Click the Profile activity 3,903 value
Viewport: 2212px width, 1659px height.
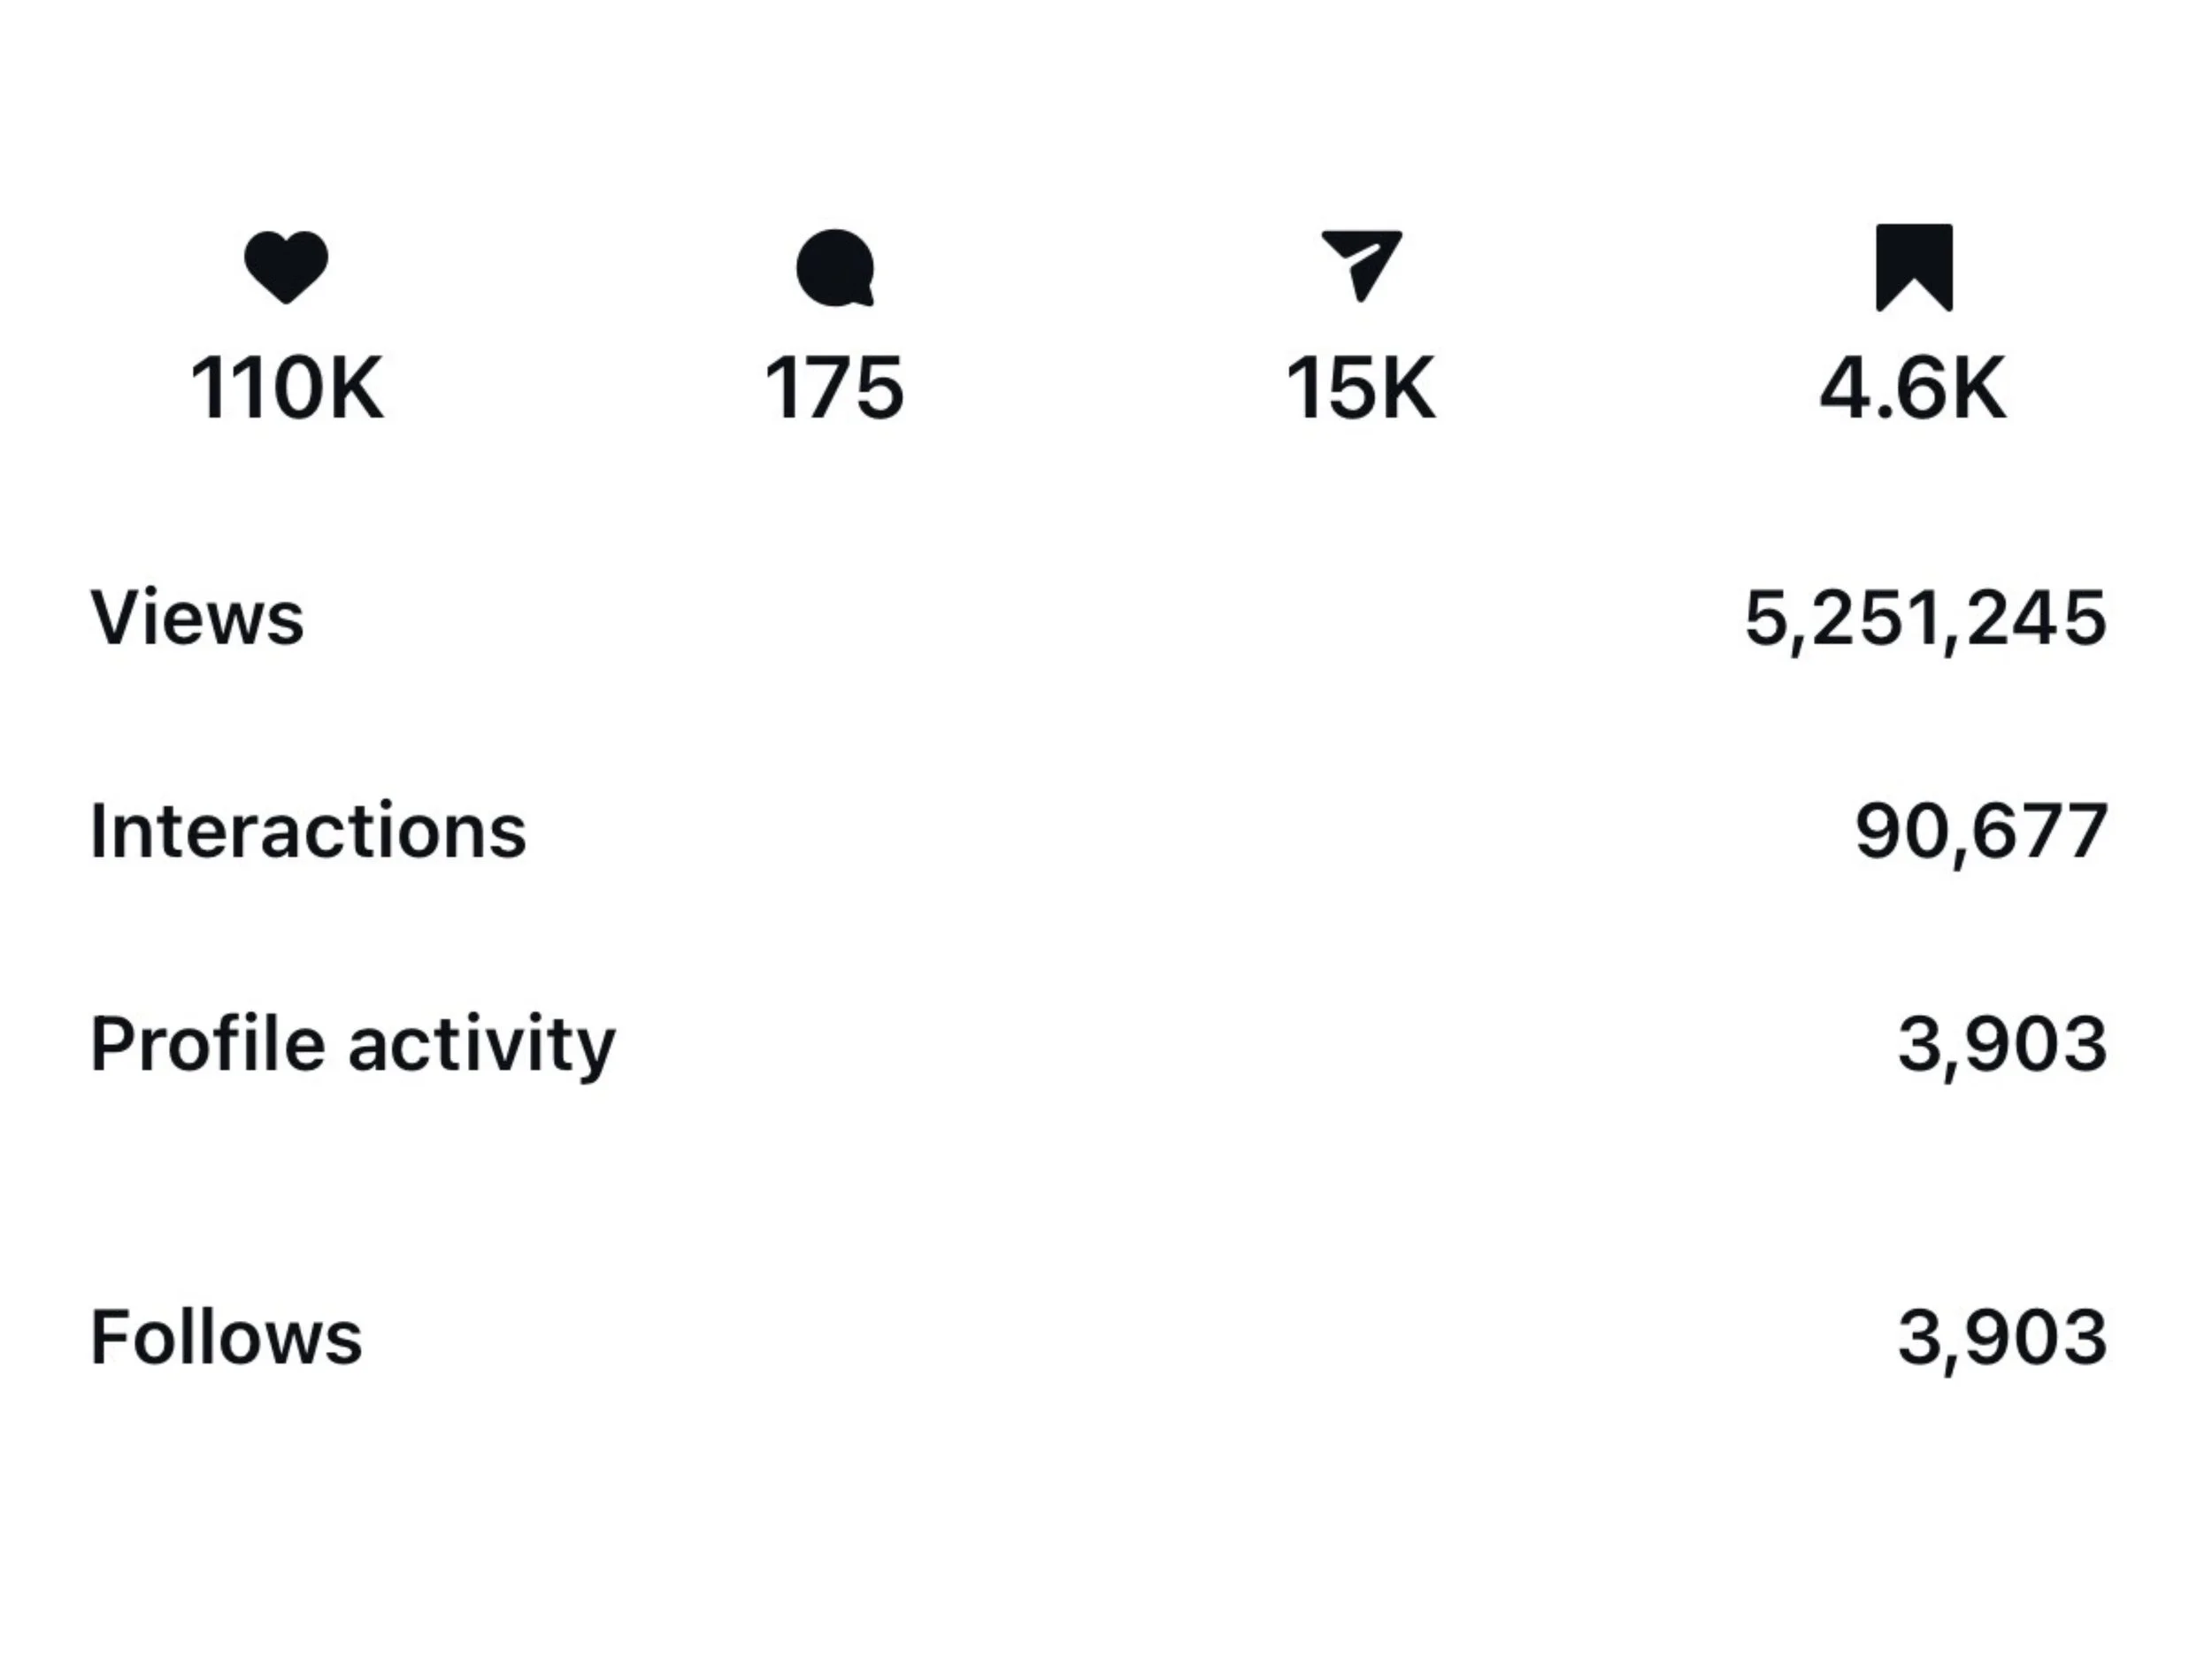pyautogui.click(x=2003, y=1046)
